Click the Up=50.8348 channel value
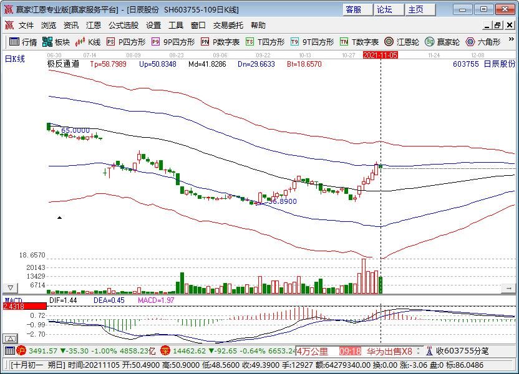This screenshot has height=374, width=519. coord(158,64)
